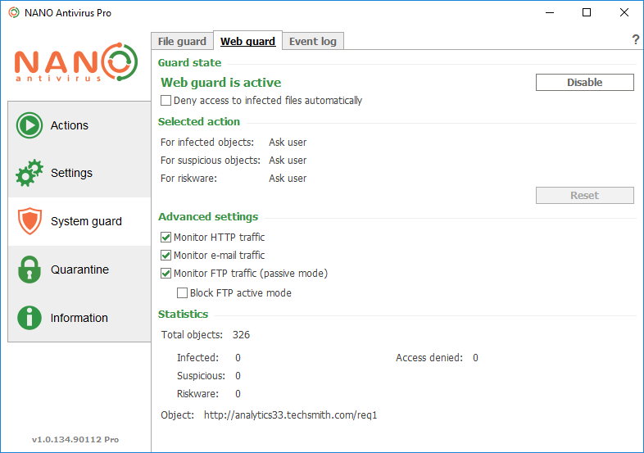Click the Object label before the URL
Image resolution: width=644 pixels, height=453 pixels.
coord(177,414)
